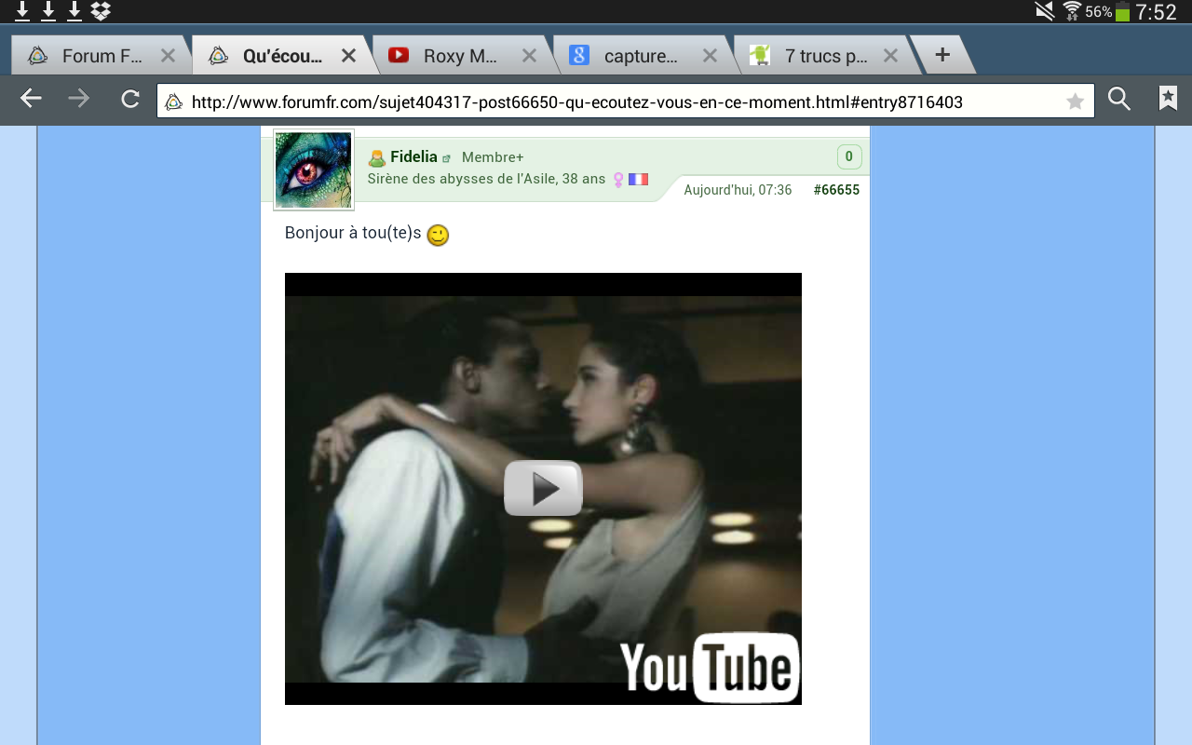Click the URL address field
The width and height of the screenshot is (1192, 745).
pos(626,102)
